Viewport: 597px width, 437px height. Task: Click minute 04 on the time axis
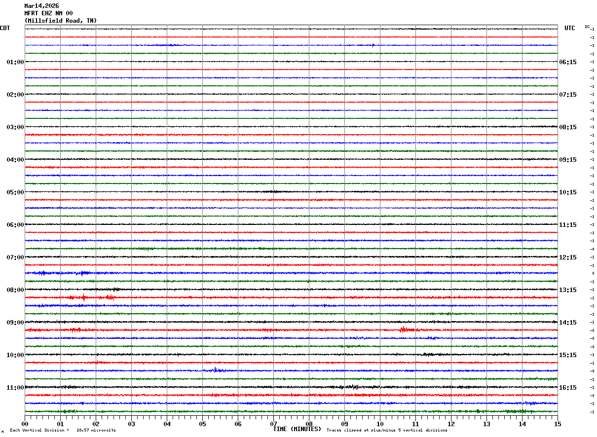point(167,424)
